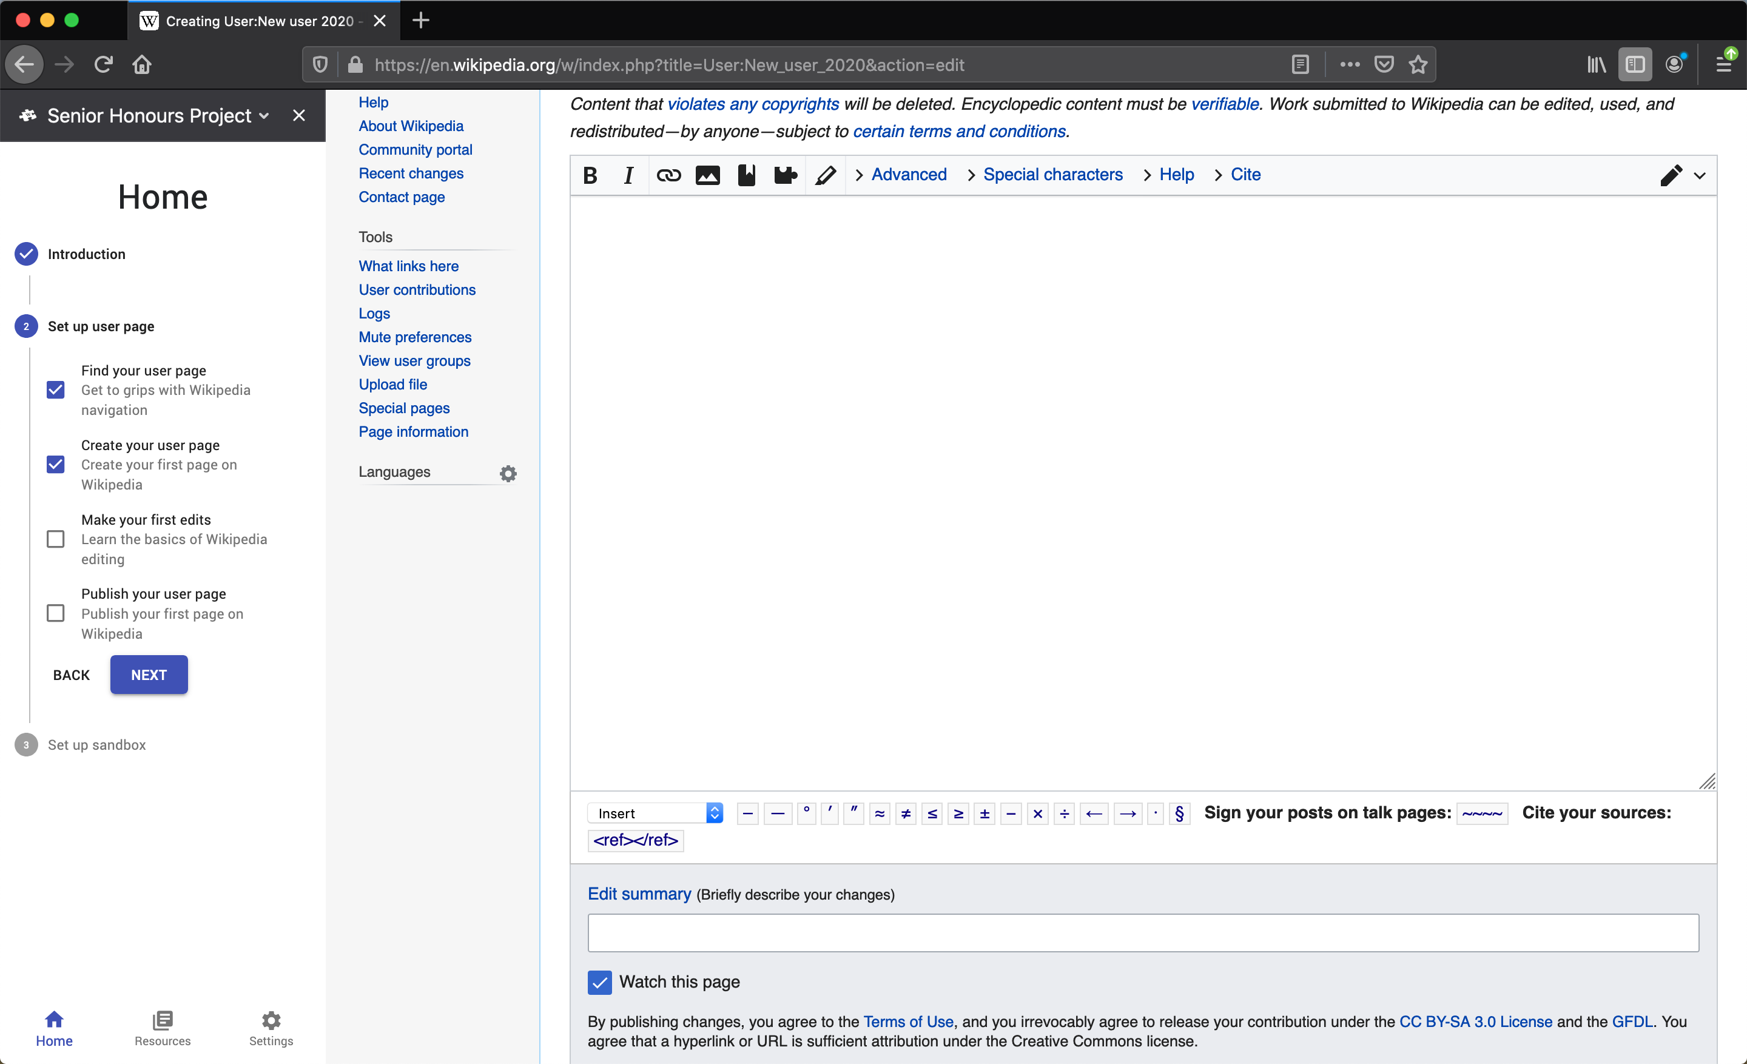The image size is (1747, 1064).
Task: Toggle Watch this page checkbox
Action: (600, 983)
